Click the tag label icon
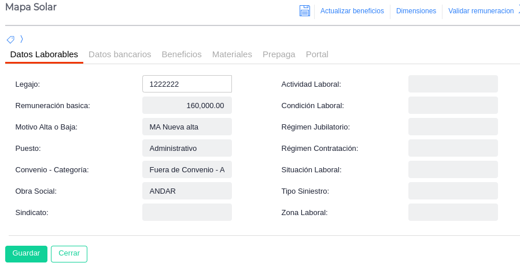The image size is (520, 270). pyautogui.click(x=10, y=39)
